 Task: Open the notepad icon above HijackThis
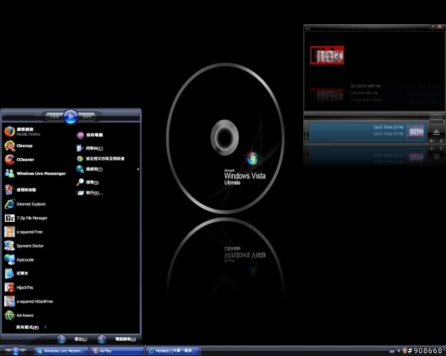[9, 273]
